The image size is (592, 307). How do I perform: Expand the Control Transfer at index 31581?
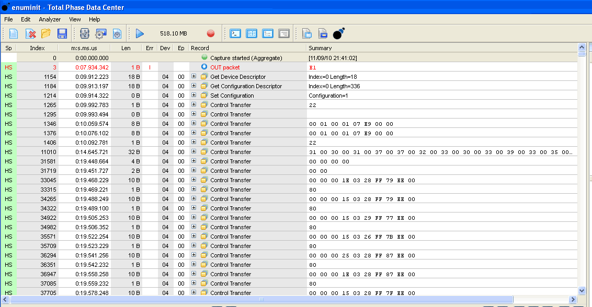(193, 161)
